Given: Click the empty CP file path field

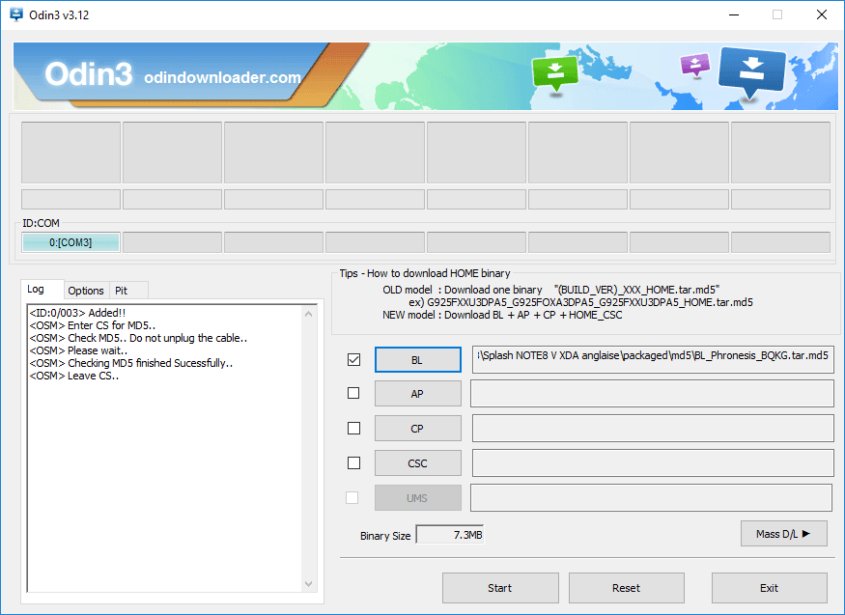Looking at the screenshot, I should [x=653, y=428].
